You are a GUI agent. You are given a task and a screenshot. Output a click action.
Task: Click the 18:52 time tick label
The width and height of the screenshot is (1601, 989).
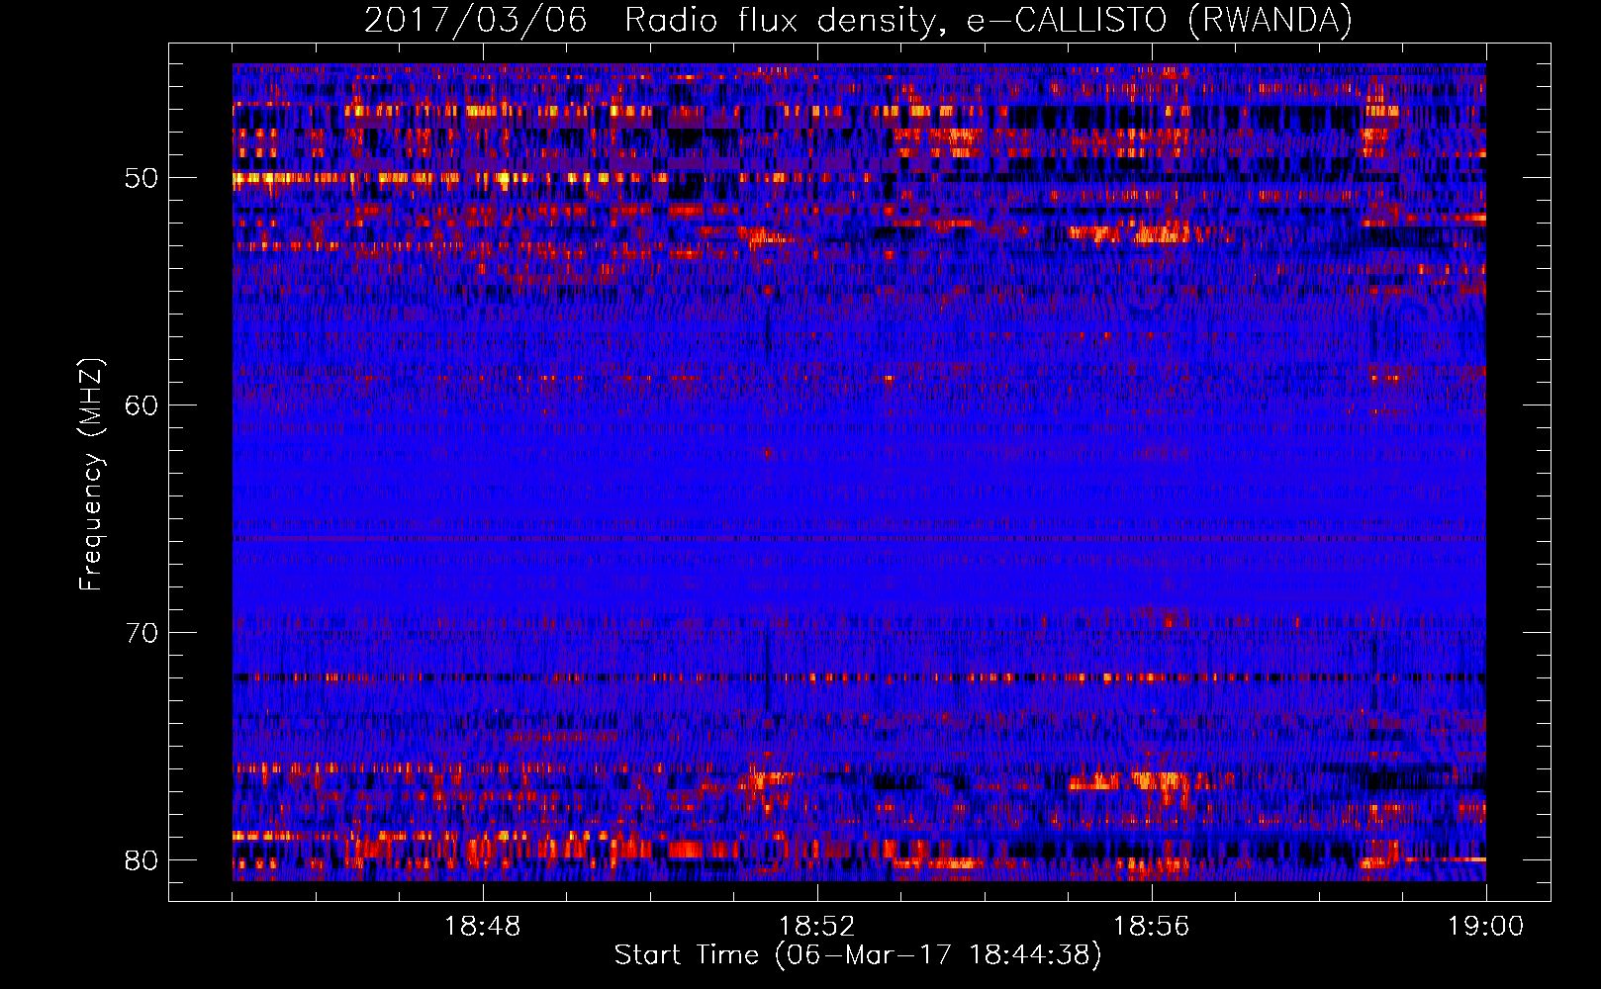(x=817, y=927)
